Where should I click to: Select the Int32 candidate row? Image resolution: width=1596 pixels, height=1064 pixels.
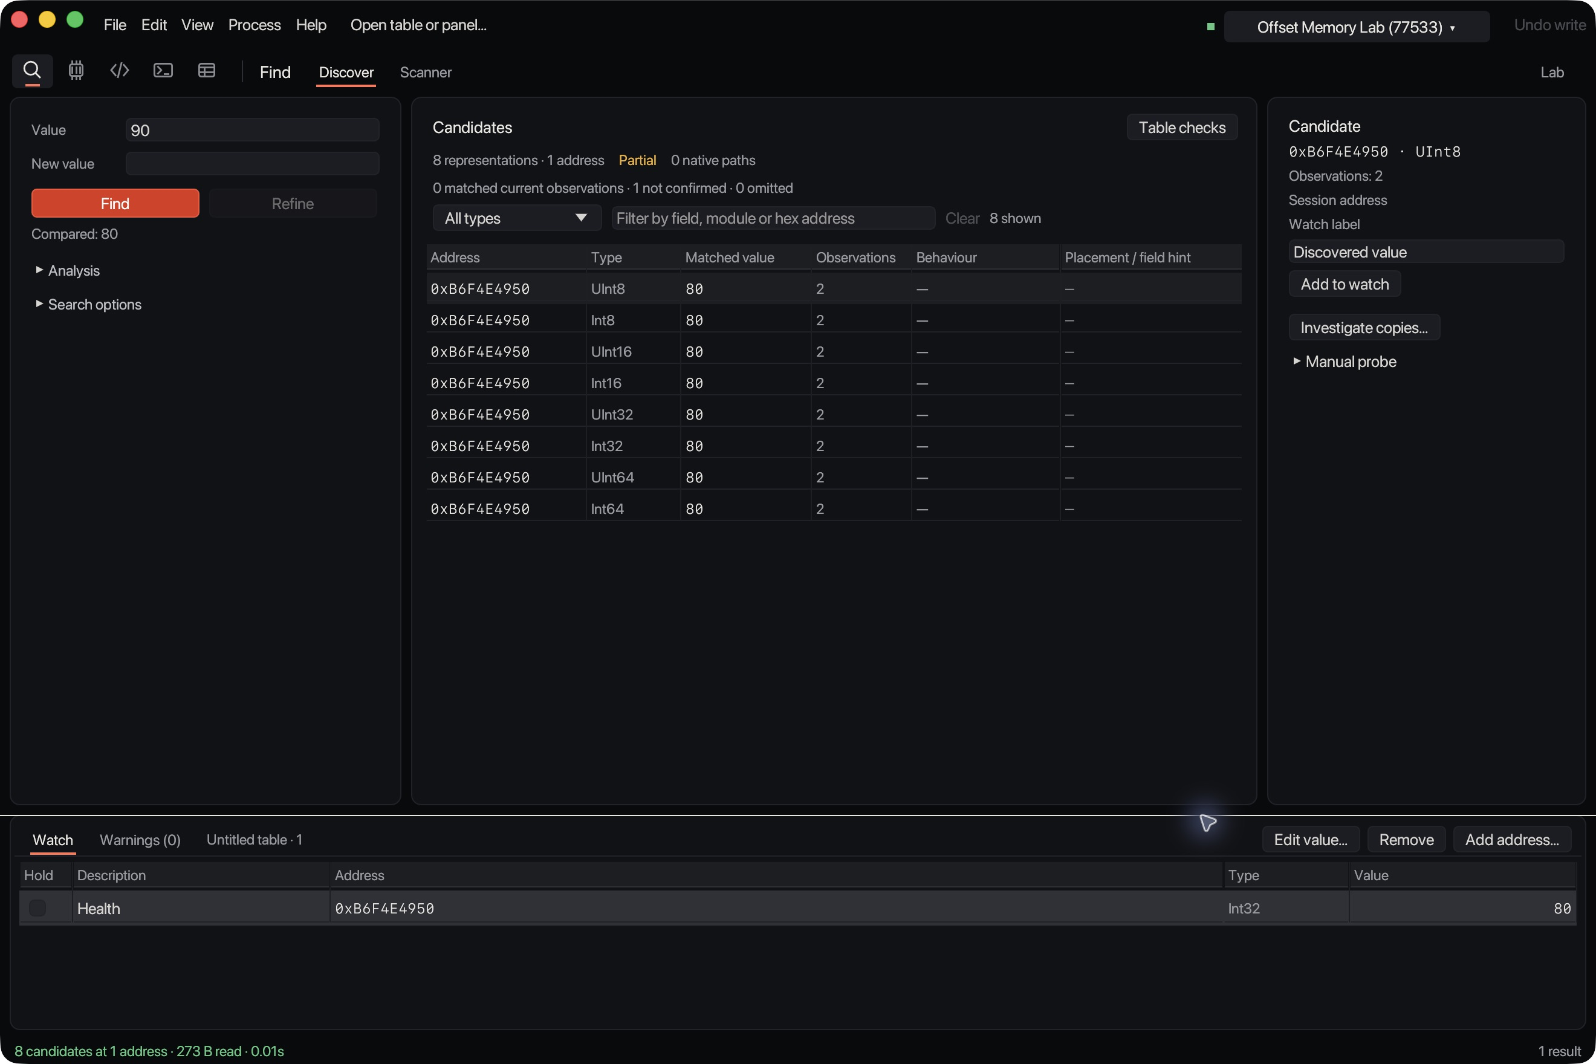tap(834, 445)
